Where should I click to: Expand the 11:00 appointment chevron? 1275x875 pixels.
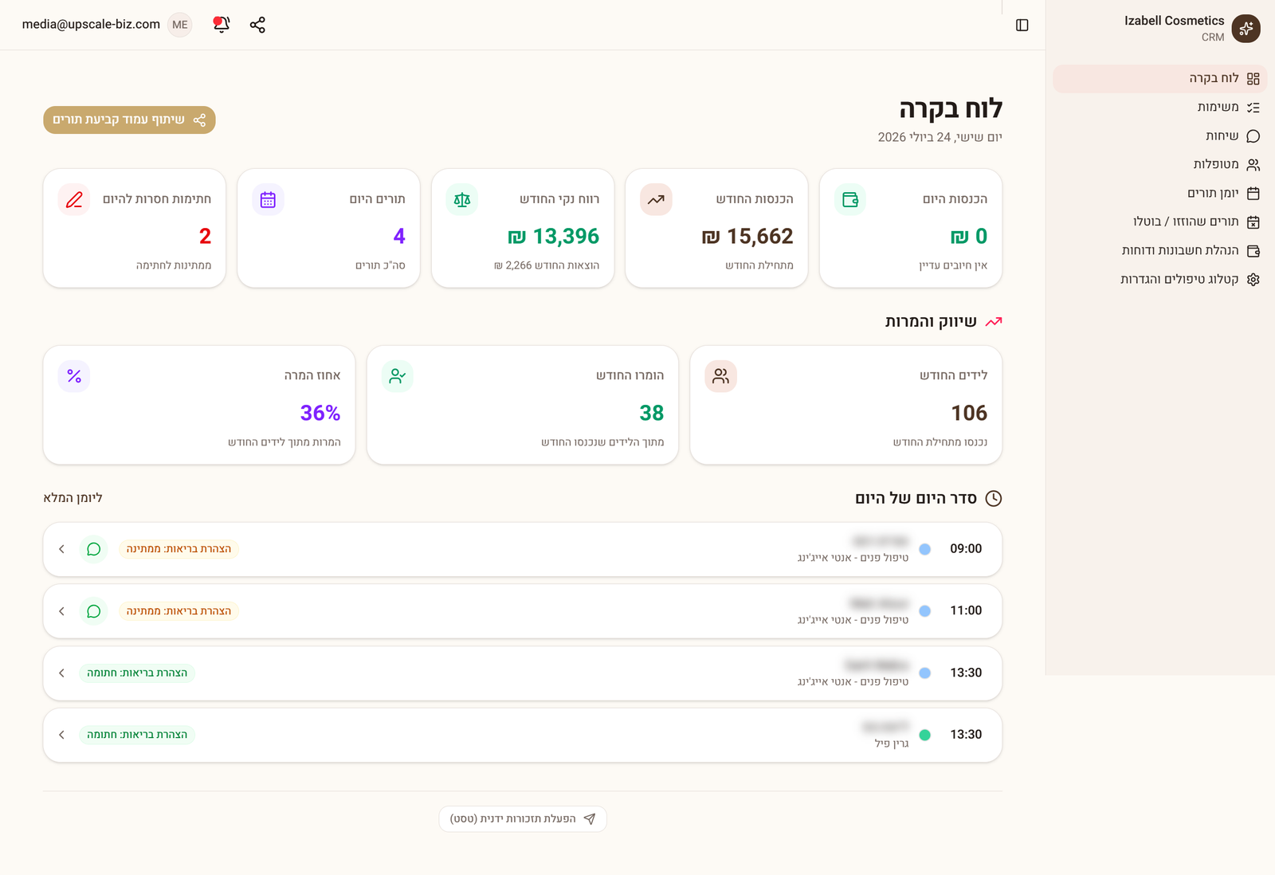click(x=61, y=611)
